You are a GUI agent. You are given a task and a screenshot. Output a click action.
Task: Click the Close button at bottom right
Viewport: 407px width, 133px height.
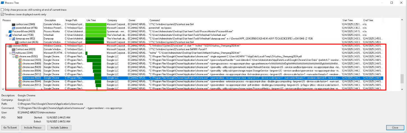395,127
